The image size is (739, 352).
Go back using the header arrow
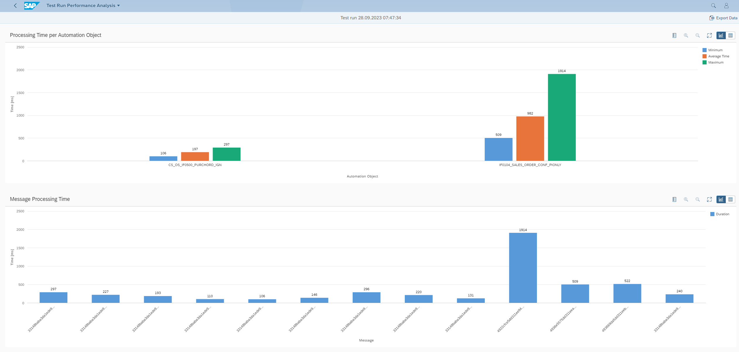click(15, 6)
